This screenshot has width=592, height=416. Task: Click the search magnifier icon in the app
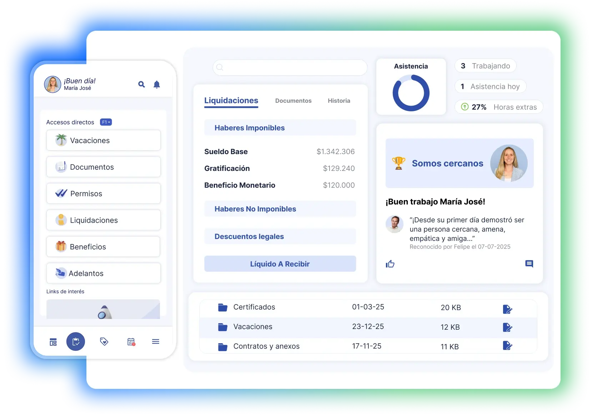(x=141, y=85)
